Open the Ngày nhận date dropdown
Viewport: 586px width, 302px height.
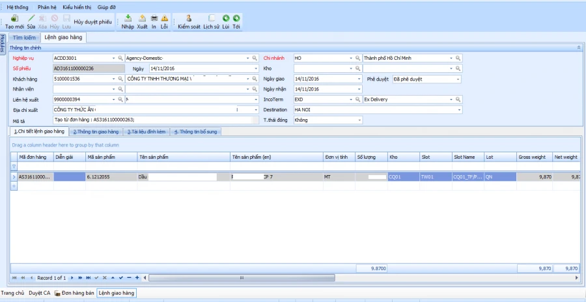[x=359, y=89]
